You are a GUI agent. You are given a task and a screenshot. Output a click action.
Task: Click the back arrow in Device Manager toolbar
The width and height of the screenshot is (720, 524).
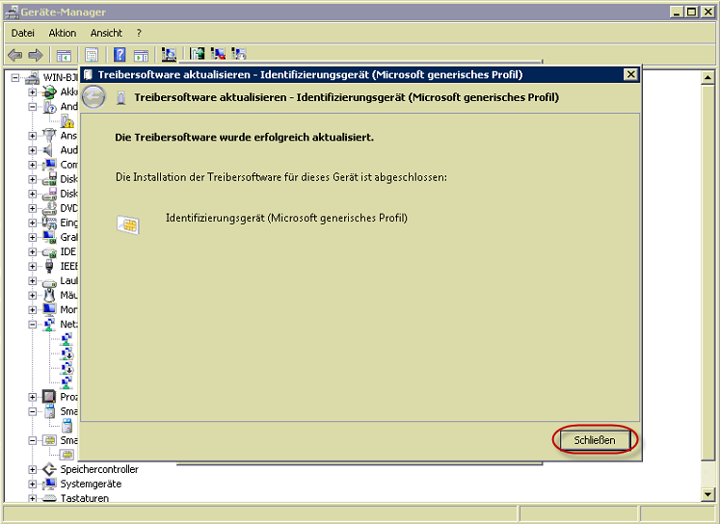(x=15, y=55)
